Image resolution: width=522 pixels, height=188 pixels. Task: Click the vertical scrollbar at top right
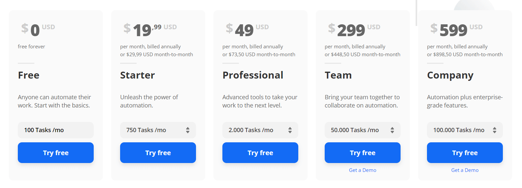click(x=416, y=13)
